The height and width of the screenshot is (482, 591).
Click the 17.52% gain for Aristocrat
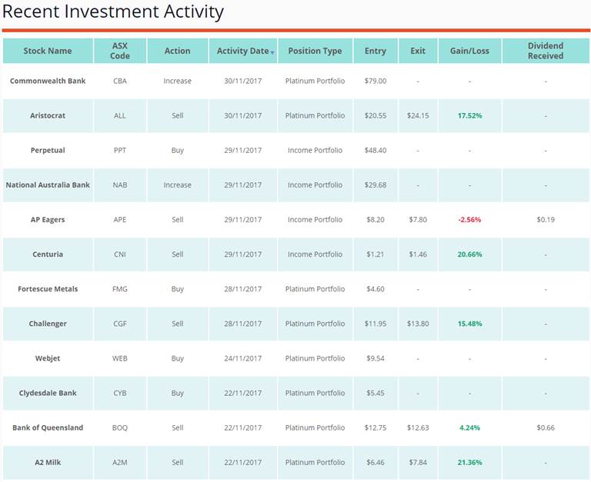click(x=469, y=115)
